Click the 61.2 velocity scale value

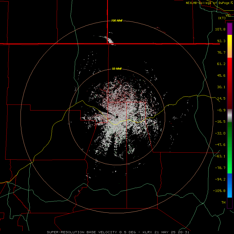click(x=221, y=64)
